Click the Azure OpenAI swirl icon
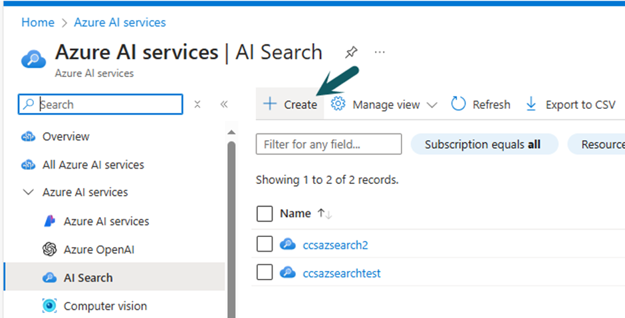Image resolution: width=625 pixels, height=318 pixels. pyautogui.click(x=49, y=250)
